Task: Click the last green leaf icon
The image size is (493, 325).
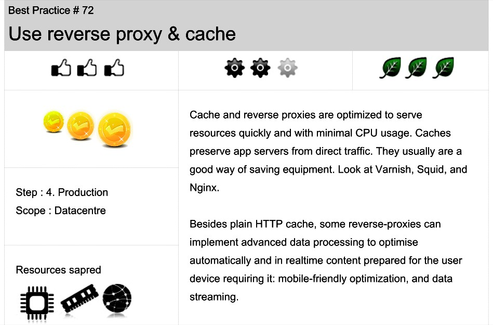Action: pyautogui.click(x=443, y=67)
